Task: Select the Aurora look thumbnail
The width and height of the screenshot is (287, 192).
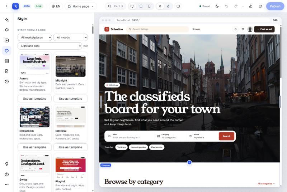Action: (34, 64)
